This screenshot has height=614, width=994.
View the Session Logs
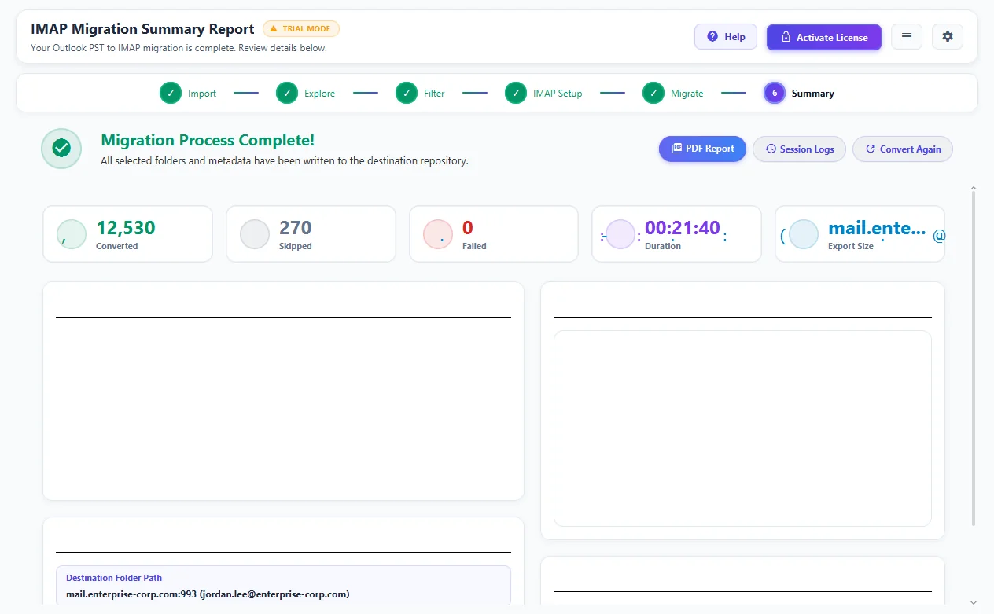pyautogui.click(x=799, y=149)
